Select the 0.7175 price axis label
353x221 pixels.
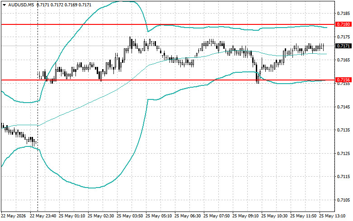point(344,37)
